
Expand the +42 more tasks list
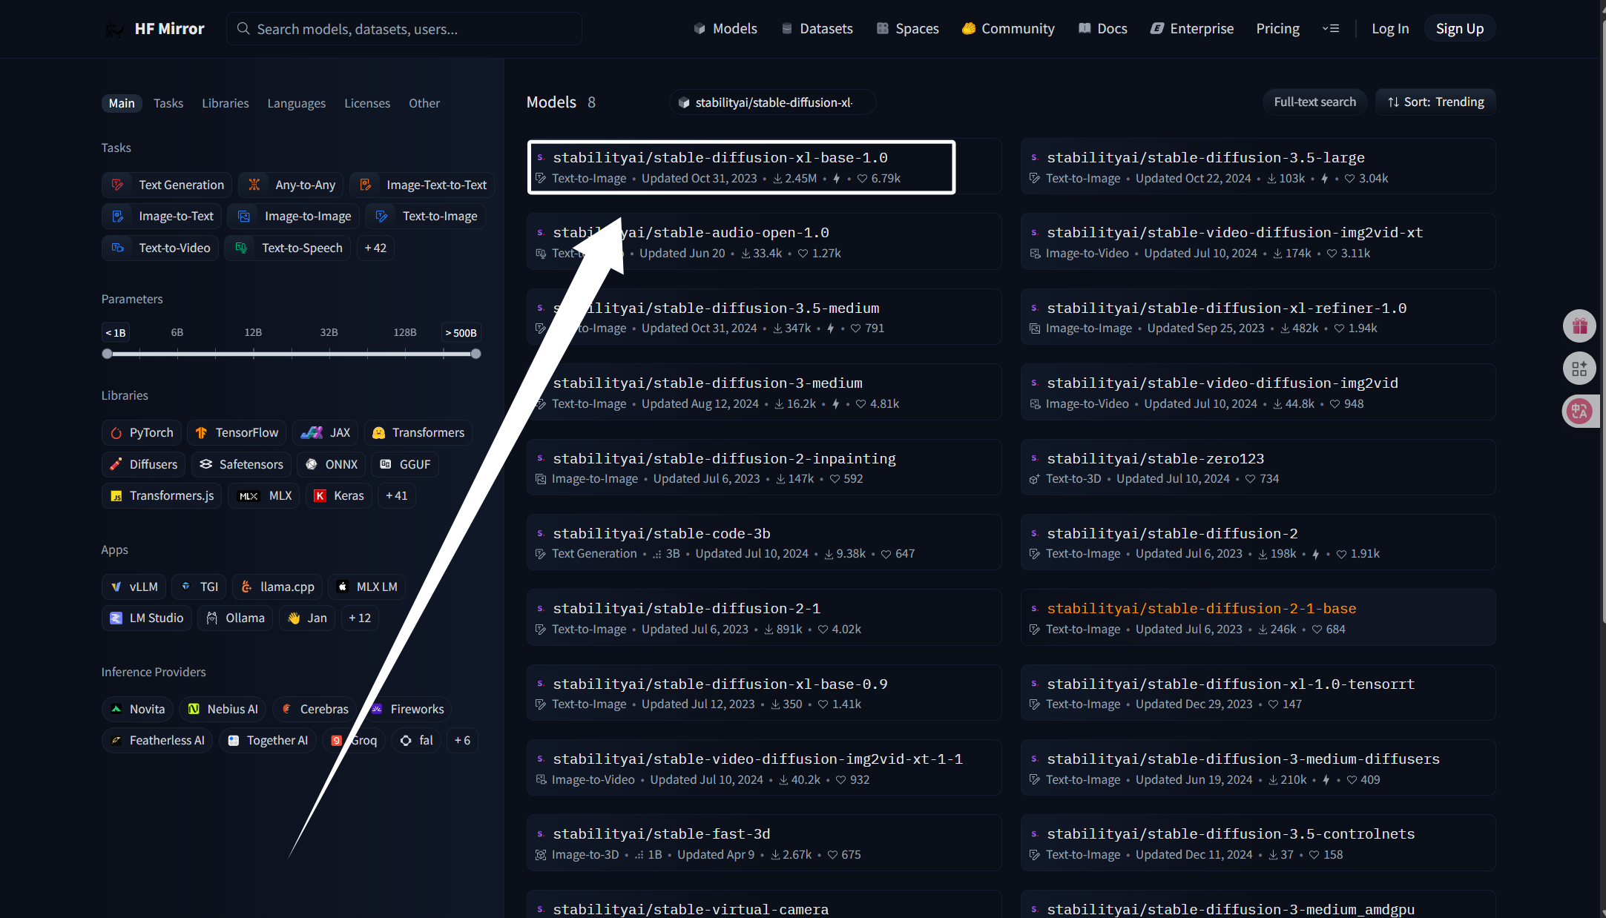tap(375, 248)
